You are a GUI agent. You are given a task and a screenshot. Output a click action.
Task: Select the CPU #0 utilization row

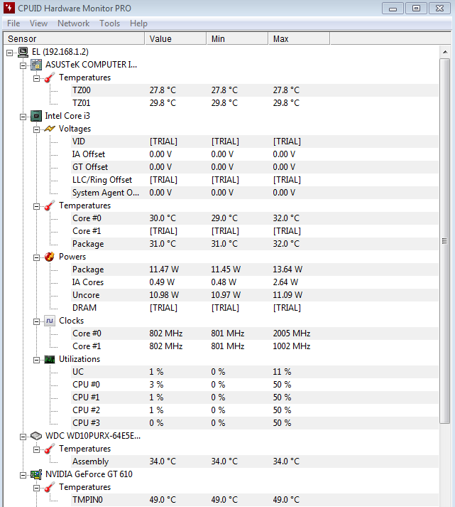click(x=255, y=385)
